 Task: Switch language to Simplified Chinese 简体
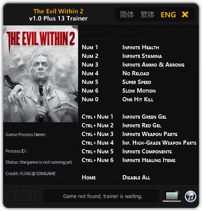coord(127,15)
